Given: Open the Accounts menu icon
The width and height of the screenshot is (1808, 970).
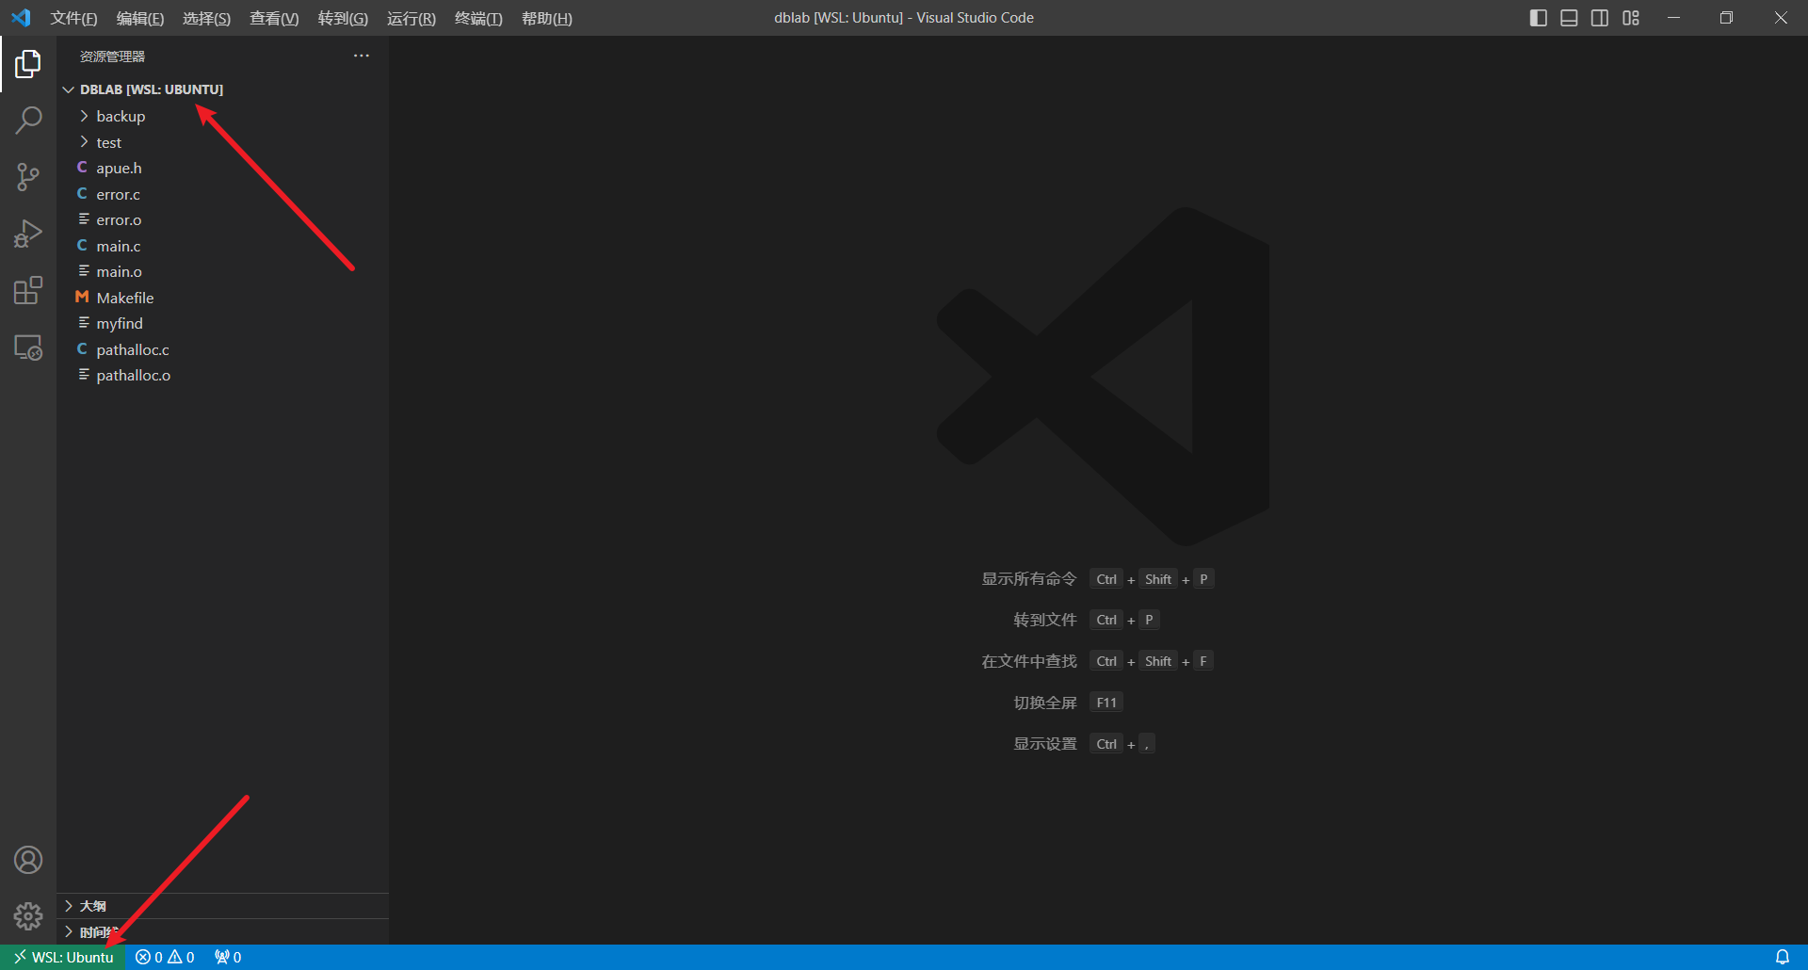Looking at the screenshot, I should 28,860.
